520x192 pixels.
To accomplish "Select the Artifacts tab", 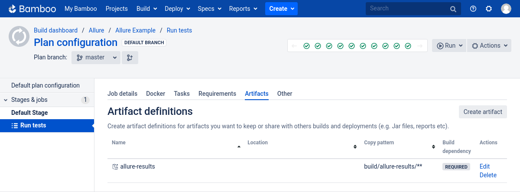I will (257, 94).
